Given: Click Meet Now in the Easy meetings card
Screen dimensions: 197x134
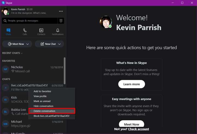Looking at the screenshot, I should [x=132, y=124].
